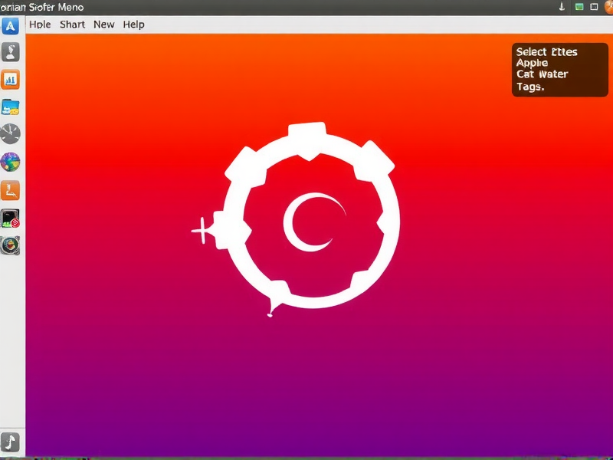
Task: Click the download arrow in the system tray
Action: (x=561, y=6)
